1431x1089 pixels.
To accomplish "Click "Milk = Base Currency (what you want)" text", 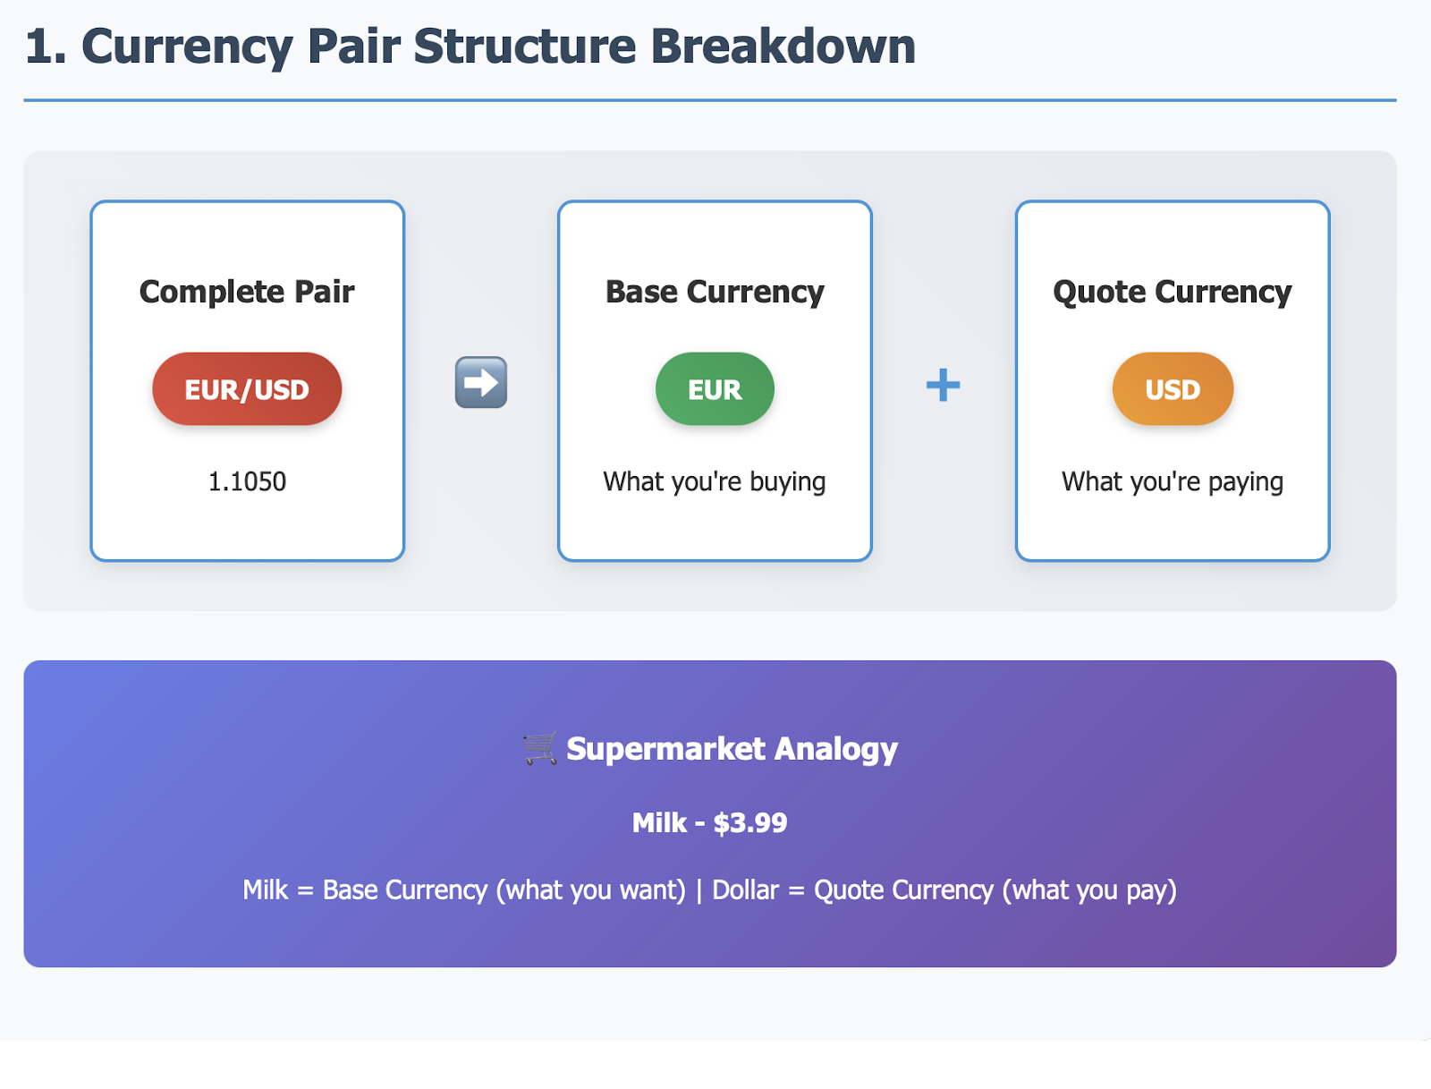I will tap(463, 890).
